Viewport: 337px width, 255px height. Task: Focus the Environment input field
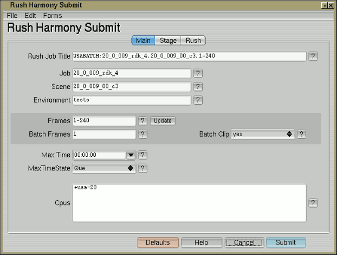click(132, 100)
